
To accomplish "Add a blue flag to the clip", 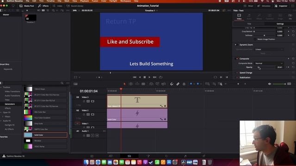I will [191, 84].
